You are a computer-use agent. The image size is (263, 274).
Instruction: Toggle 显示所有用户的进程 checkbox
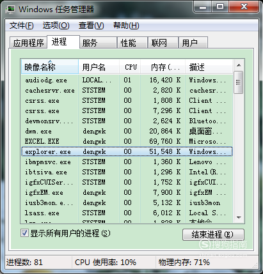(x=24, y=233)
